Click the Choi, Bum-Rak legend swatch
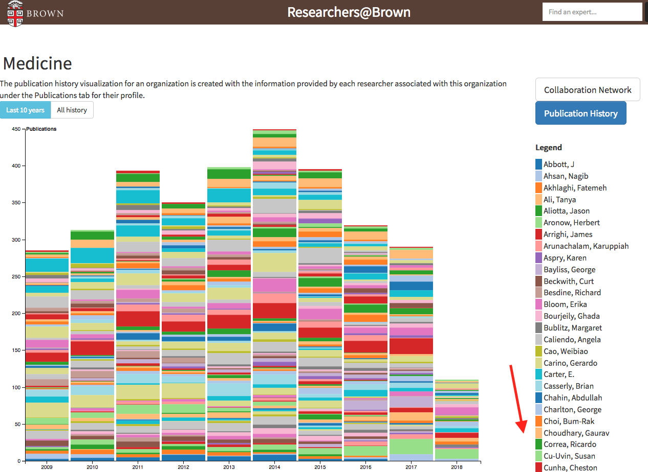 [538, 421]
